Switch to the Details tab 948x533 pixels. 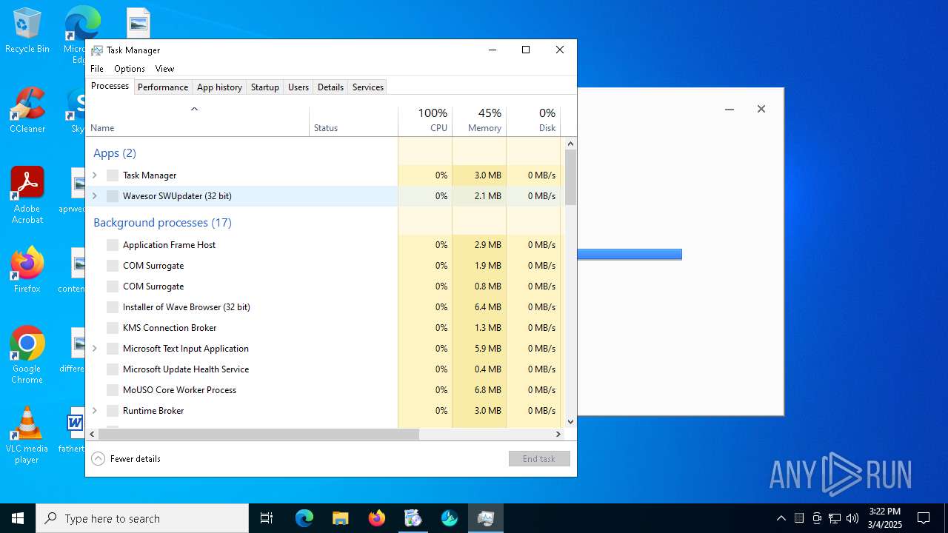[330, 87]
